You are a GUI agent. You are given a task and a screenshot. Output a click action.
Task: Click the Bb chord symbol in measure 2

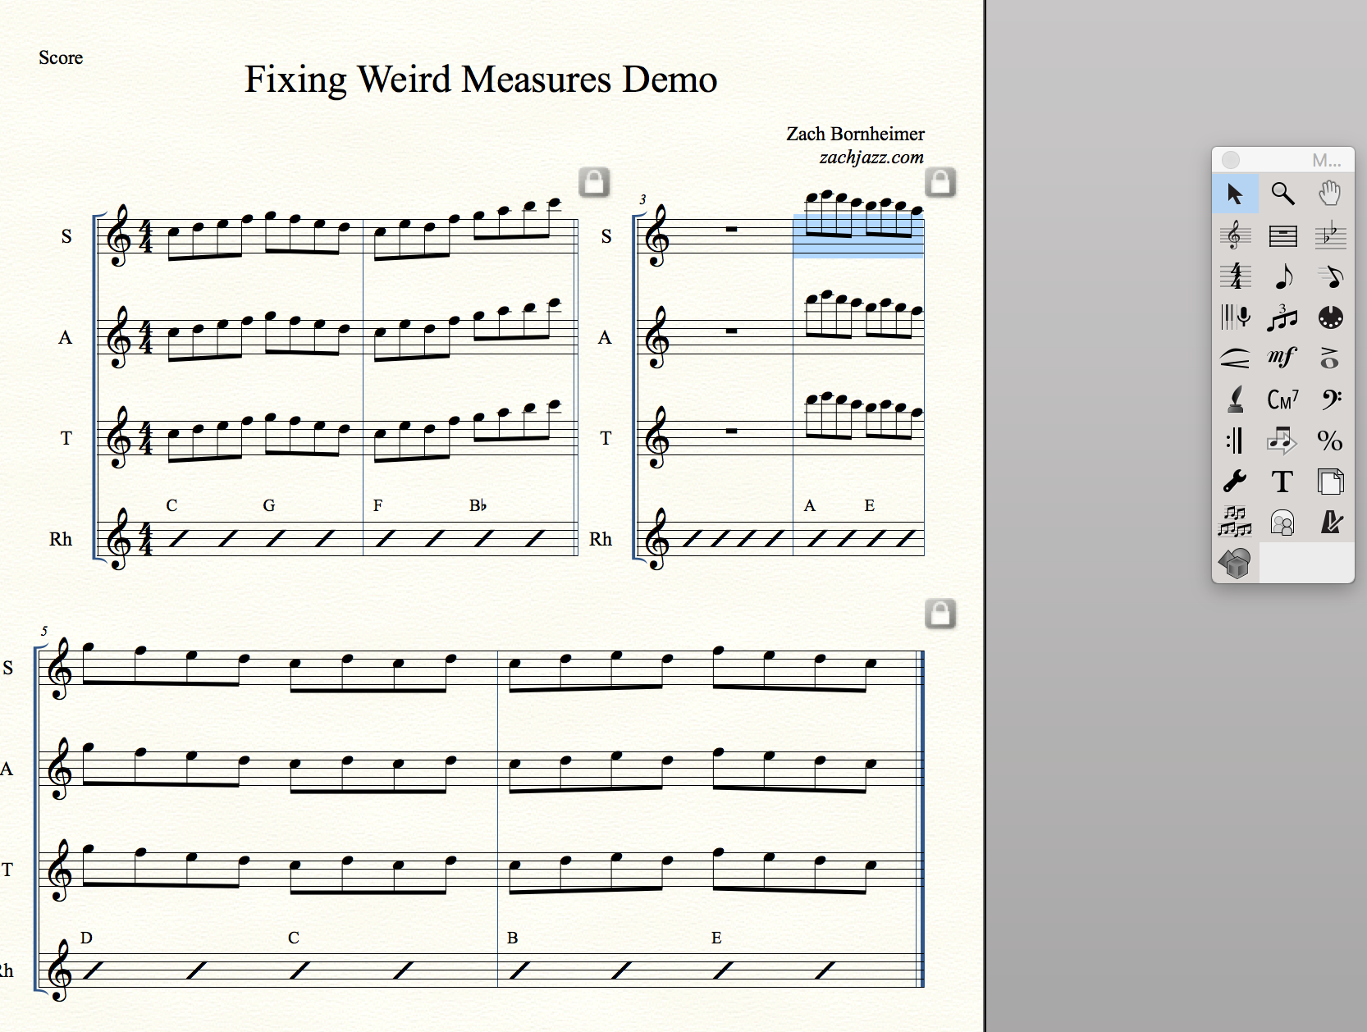coord(478,505)
